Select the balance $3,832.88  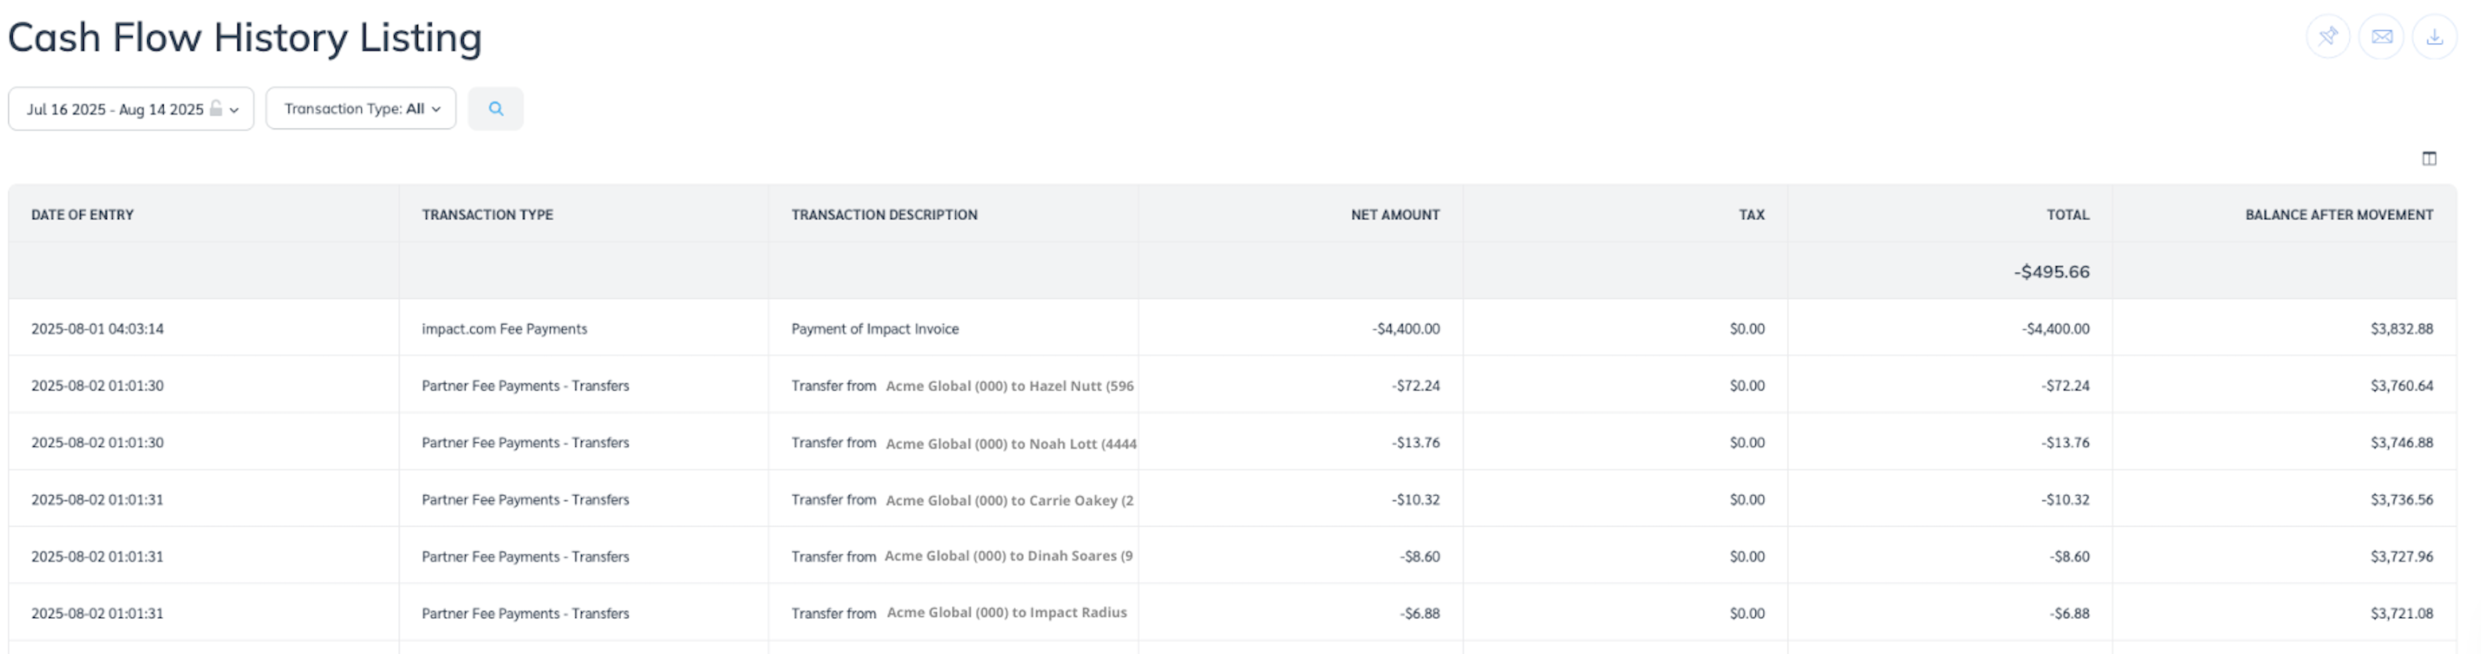pos(2402,329)
